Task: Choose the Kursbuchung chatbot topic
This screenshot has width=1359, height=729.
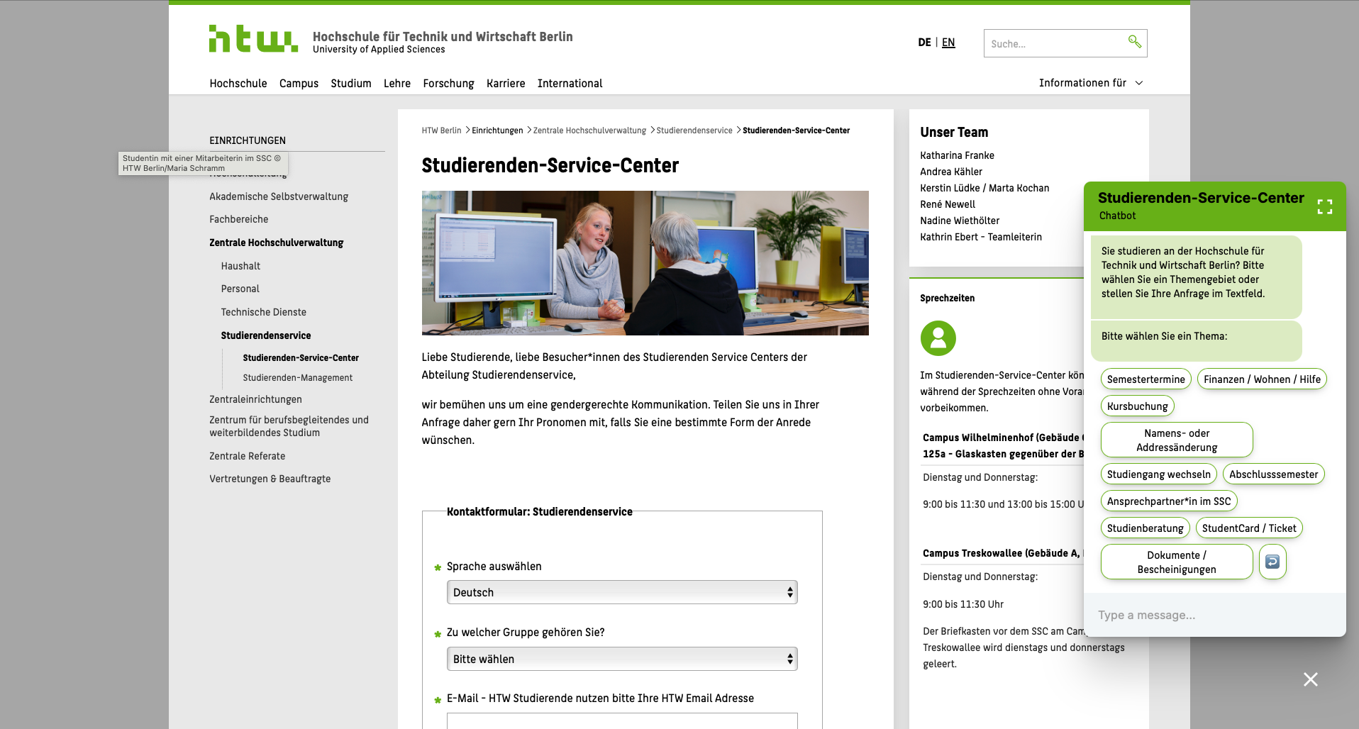Action: pos(1137,406)
